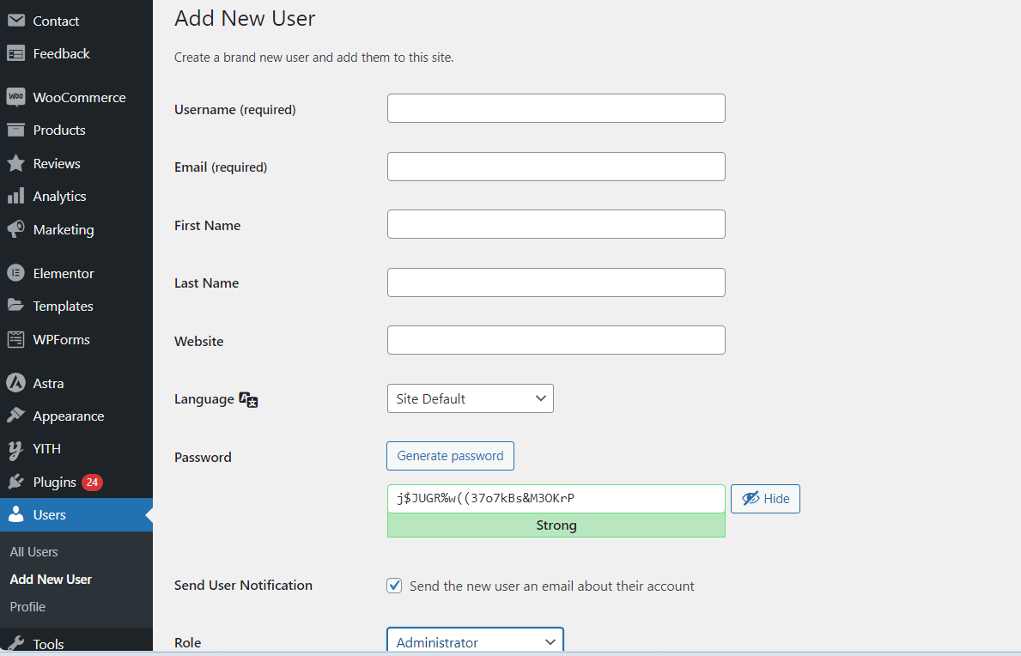Expand the Language dropdown showing Site Default
Image resolution: width=1021 pixels, height=656 pixels.
coord(470,398)
